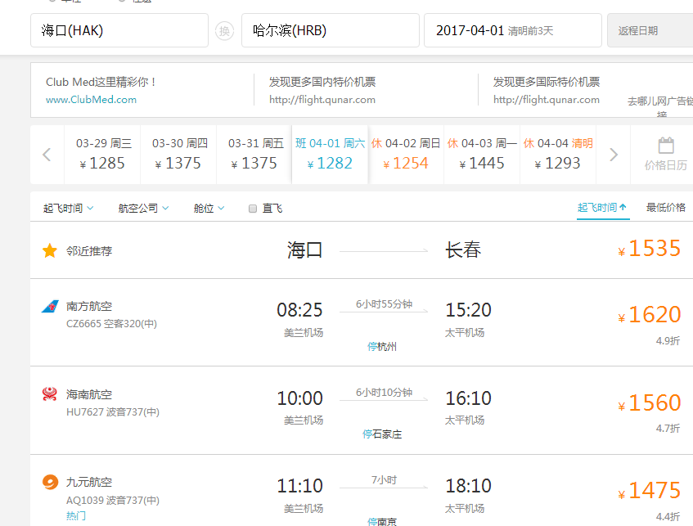Click the 08:25 departure time

(x=299, y=310)
